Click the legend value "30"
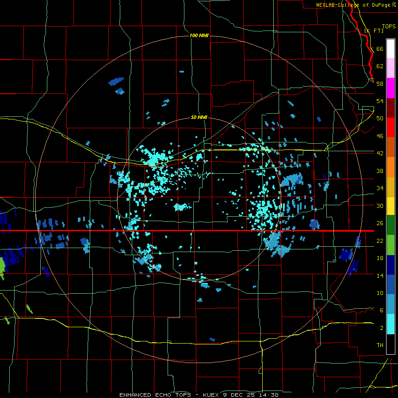The width and height of the screenshot is (398, 398). click(380, 206)
